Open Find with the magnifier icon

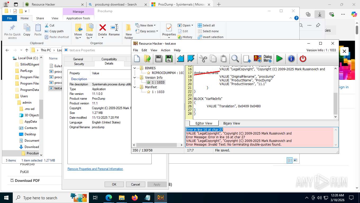(235, 58)
